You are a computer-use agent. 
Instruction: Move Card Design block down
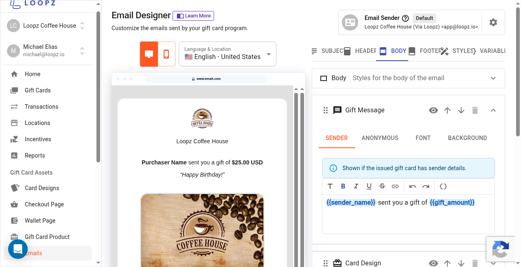461,263
